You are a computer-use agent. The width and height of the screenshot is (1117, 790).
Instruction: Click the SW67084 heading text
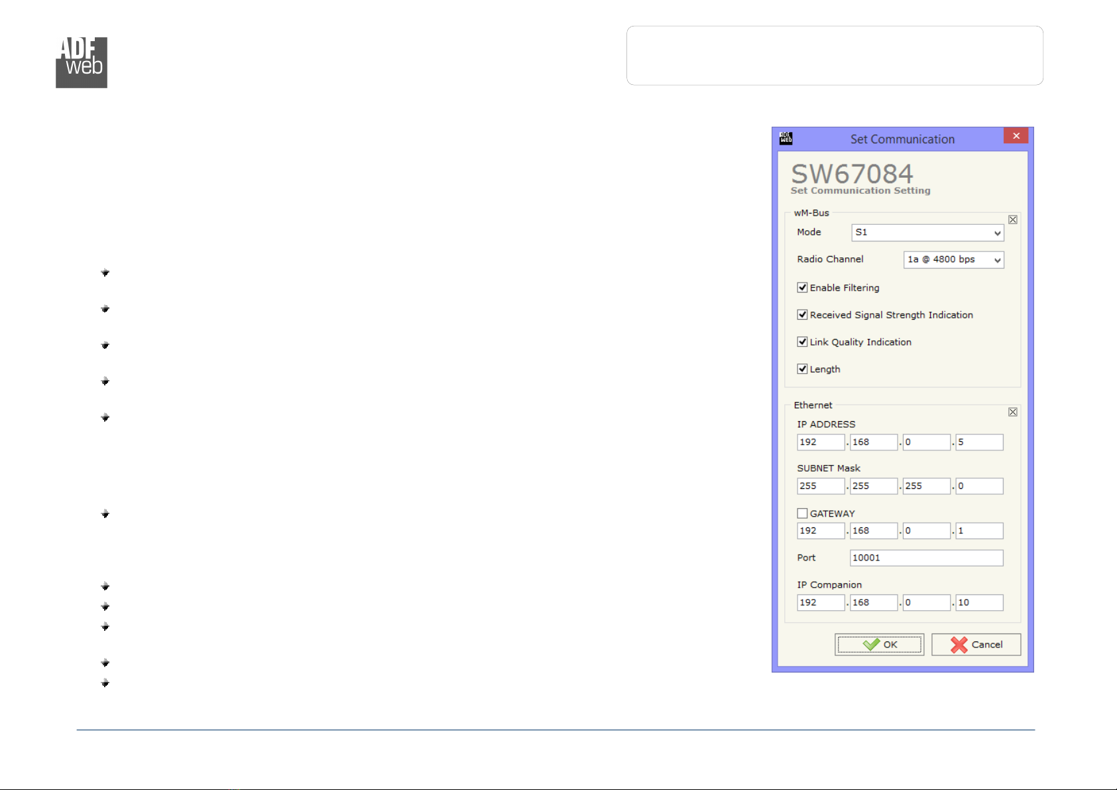pyautogui.click(x=852, y=174)
